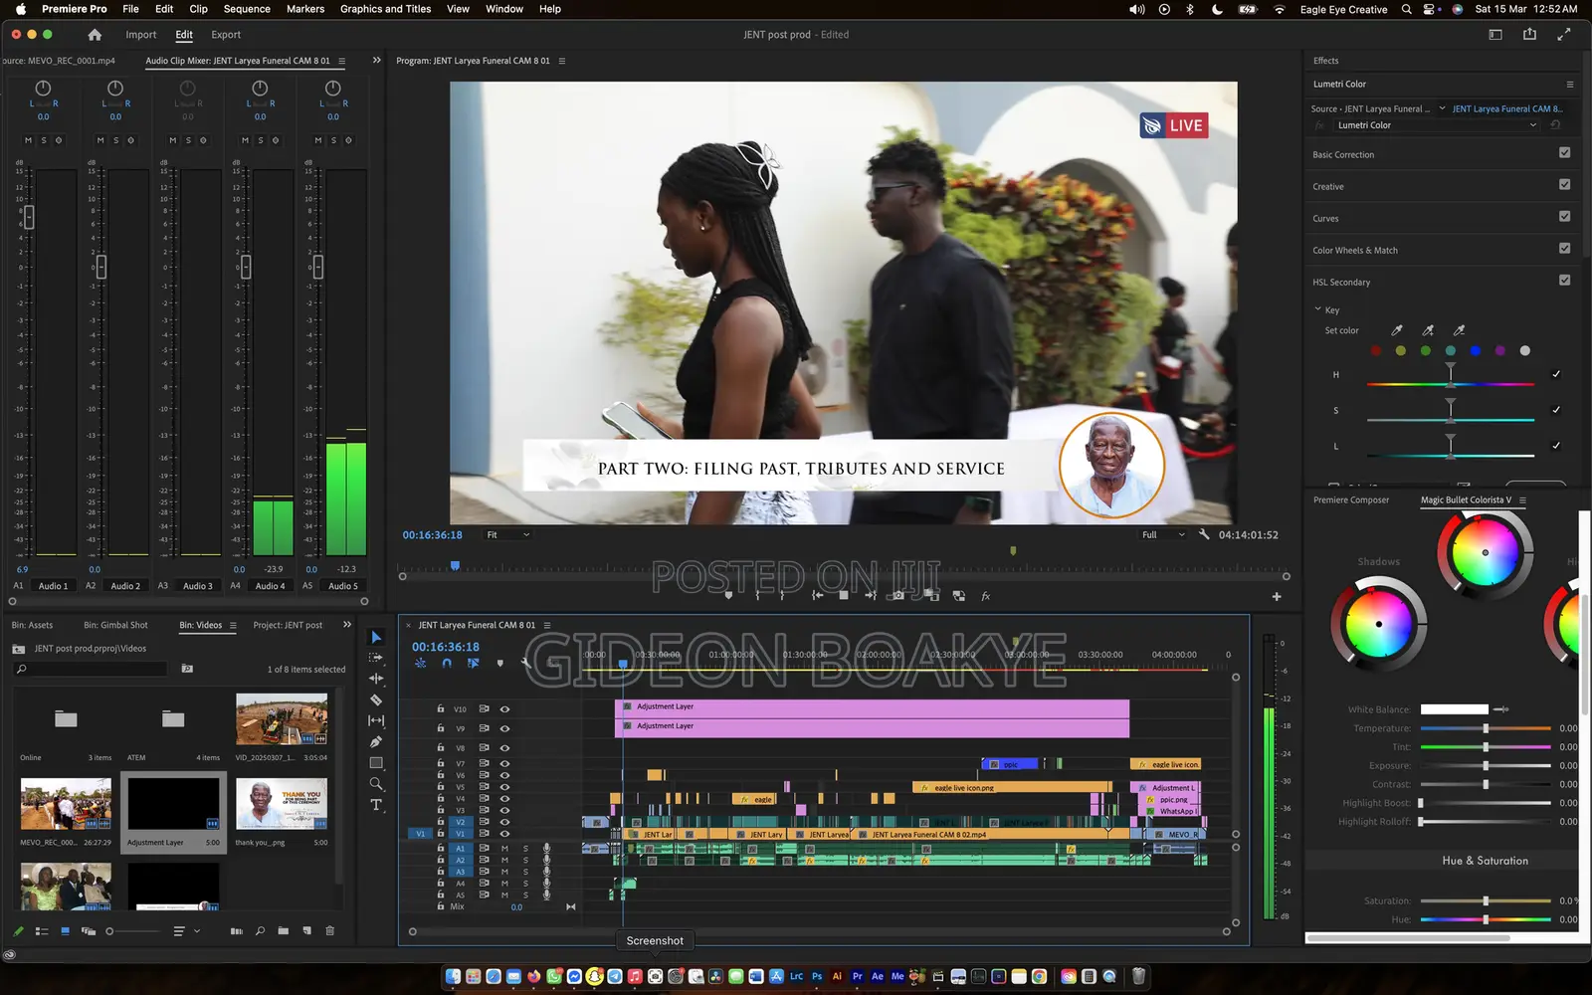Image resolution: width=1592 pixels, height=995 pixels.
Task: Go to the Export workspace
Action: (226, 35)
